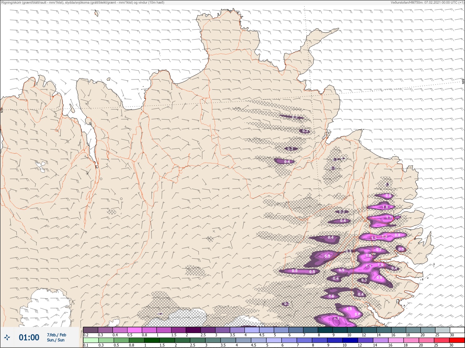Click the 'Sun./ Sun' weekday text
Screen dimensions: 465x348
[56, 340]
